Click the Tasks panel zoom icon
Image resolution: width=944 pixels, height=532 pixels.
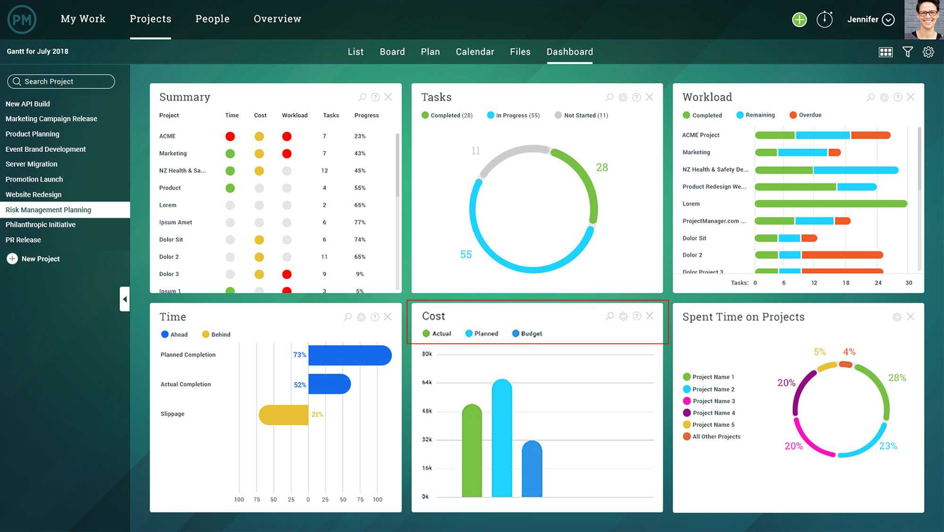[609, 97]
